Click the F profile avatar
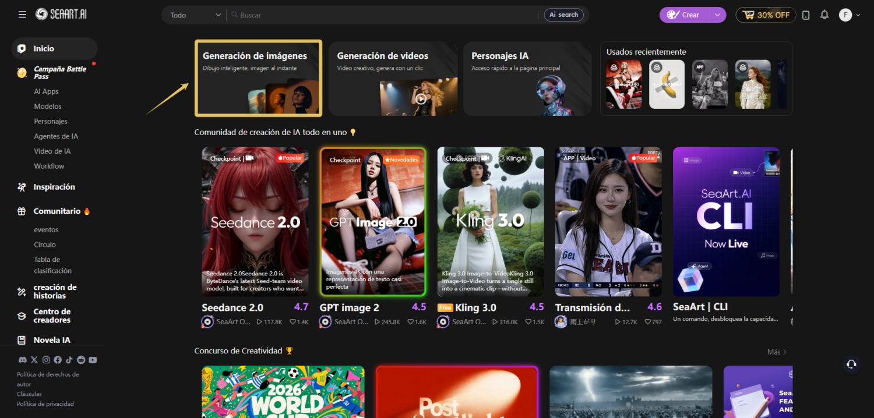The height and width of the screenshot is (418, 874). coord(845,15)
